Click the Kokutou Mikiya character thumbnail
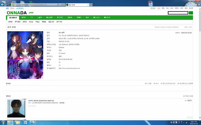 16,108
